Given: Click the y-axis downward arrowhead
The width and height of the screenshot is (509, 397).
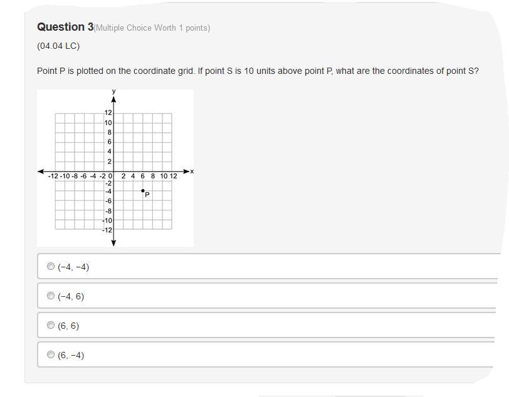Looking at the screenshot, I should point(113,243).
